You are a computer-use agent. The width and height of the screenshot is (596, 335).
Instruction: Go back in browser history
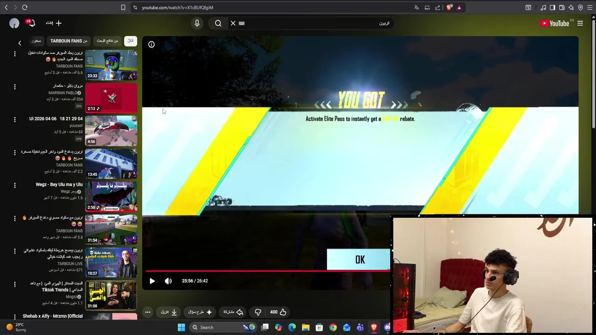[6, 7]
